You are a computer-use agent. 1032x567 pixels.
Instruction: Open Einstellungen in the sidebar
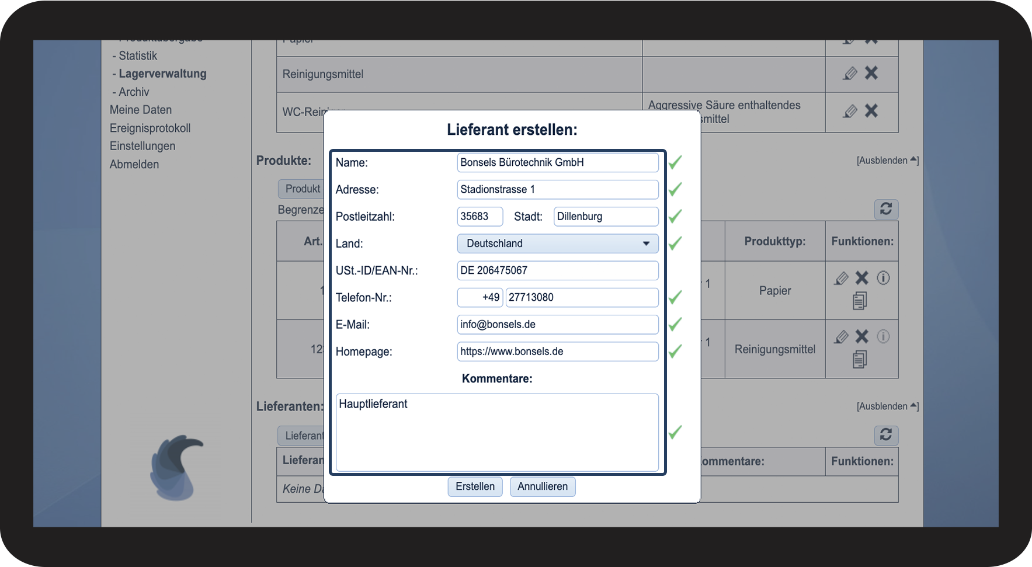click(143, 146)
